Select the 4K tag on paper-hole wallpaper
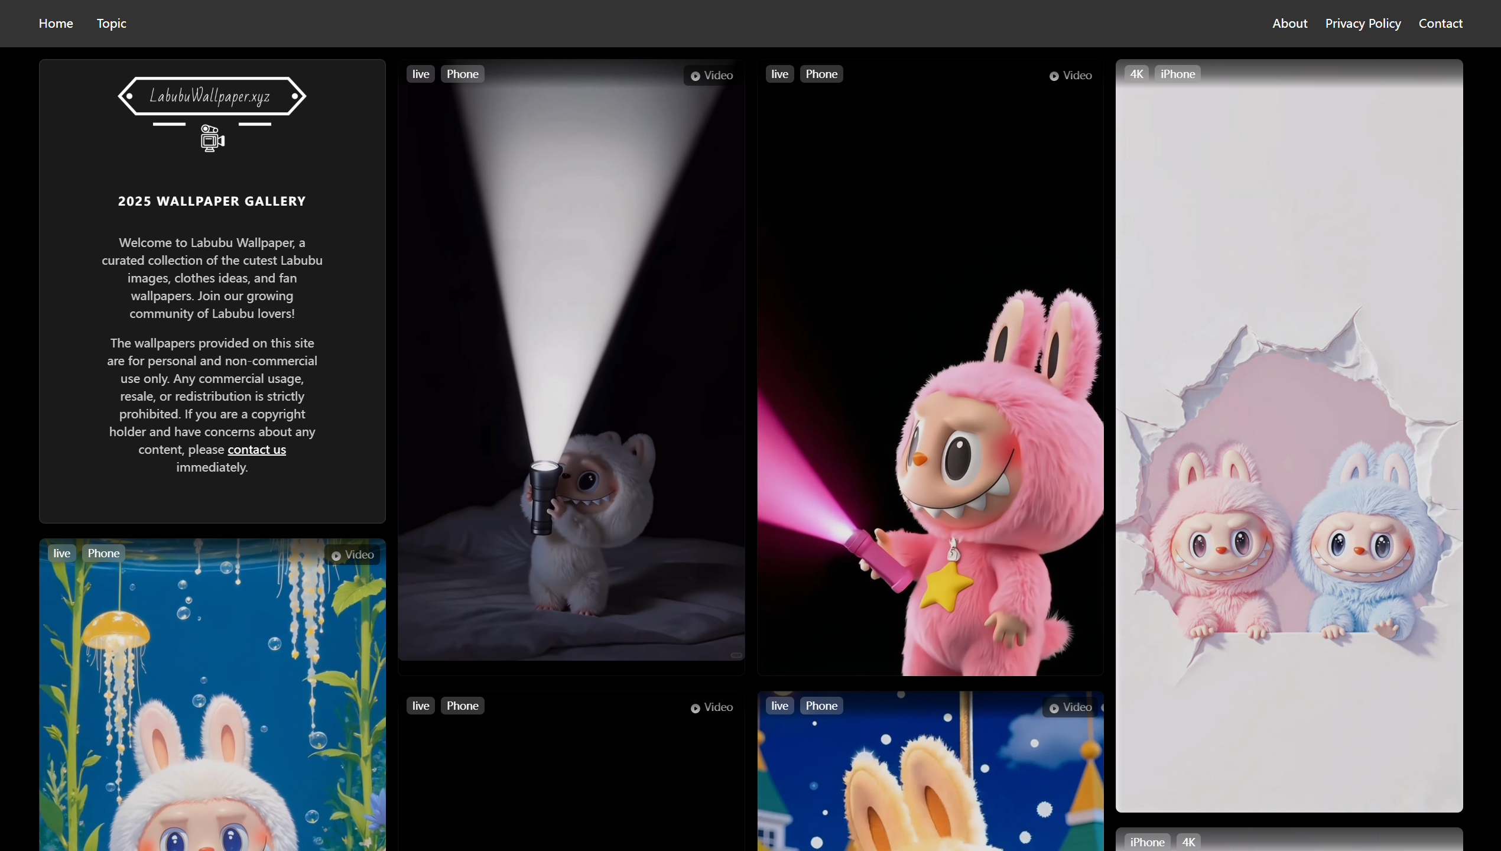The width and height of the screenshot is (1501, 851). tap(1136, 74)
